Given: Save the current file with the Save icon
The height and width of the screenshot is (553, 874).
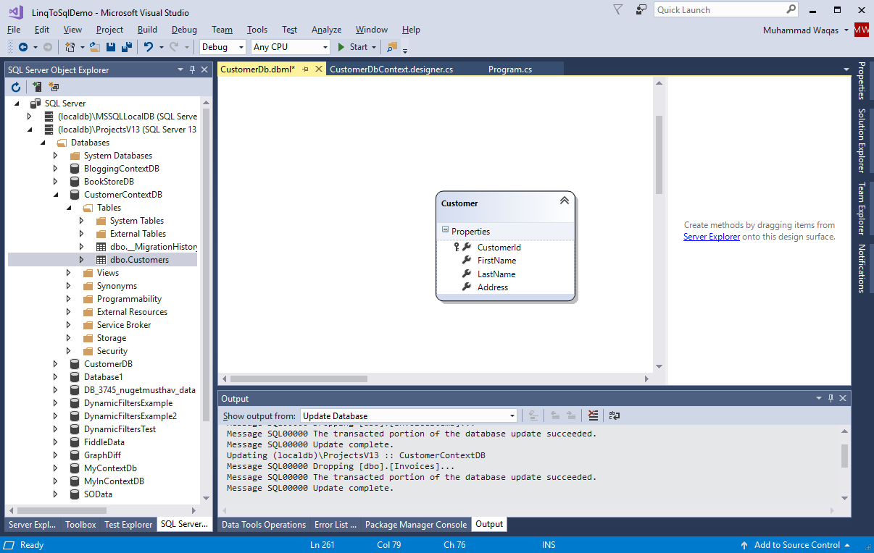Looking at the screenshot, I should point(111,47).
